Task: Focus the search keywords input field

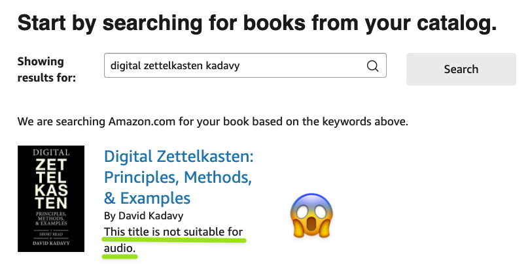Action: (x=236, y=66)
